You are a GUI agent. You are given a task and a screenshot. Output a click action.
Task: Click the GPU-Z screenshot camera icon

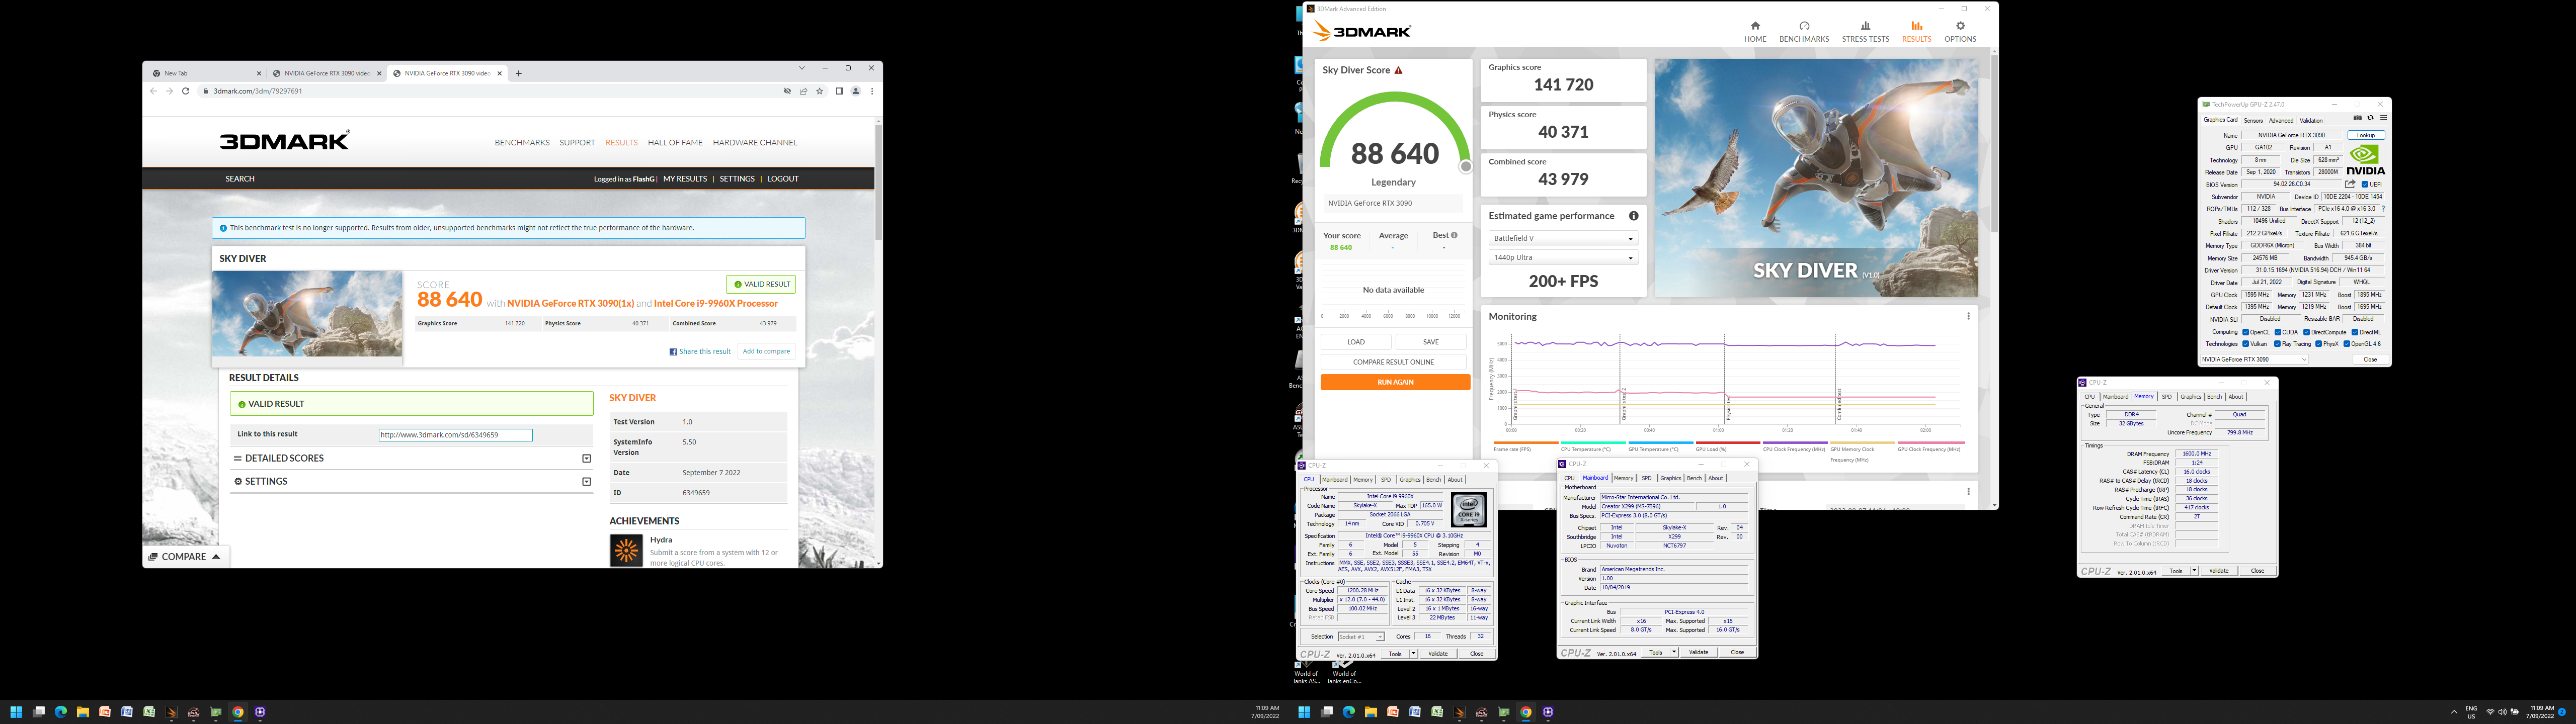point(2358,118)
